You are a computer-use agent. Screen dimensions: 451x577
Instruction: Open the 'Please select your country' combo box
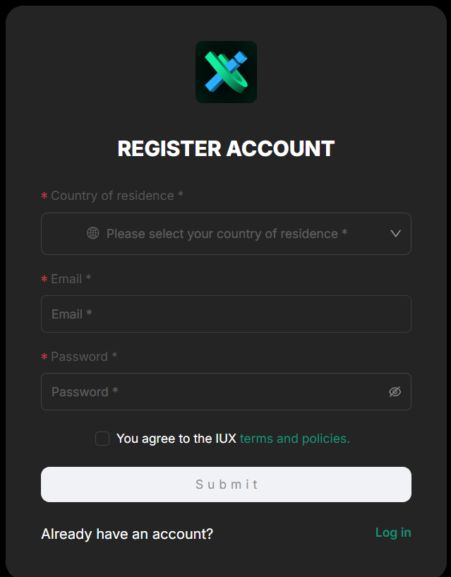click(x=226, y=234)
